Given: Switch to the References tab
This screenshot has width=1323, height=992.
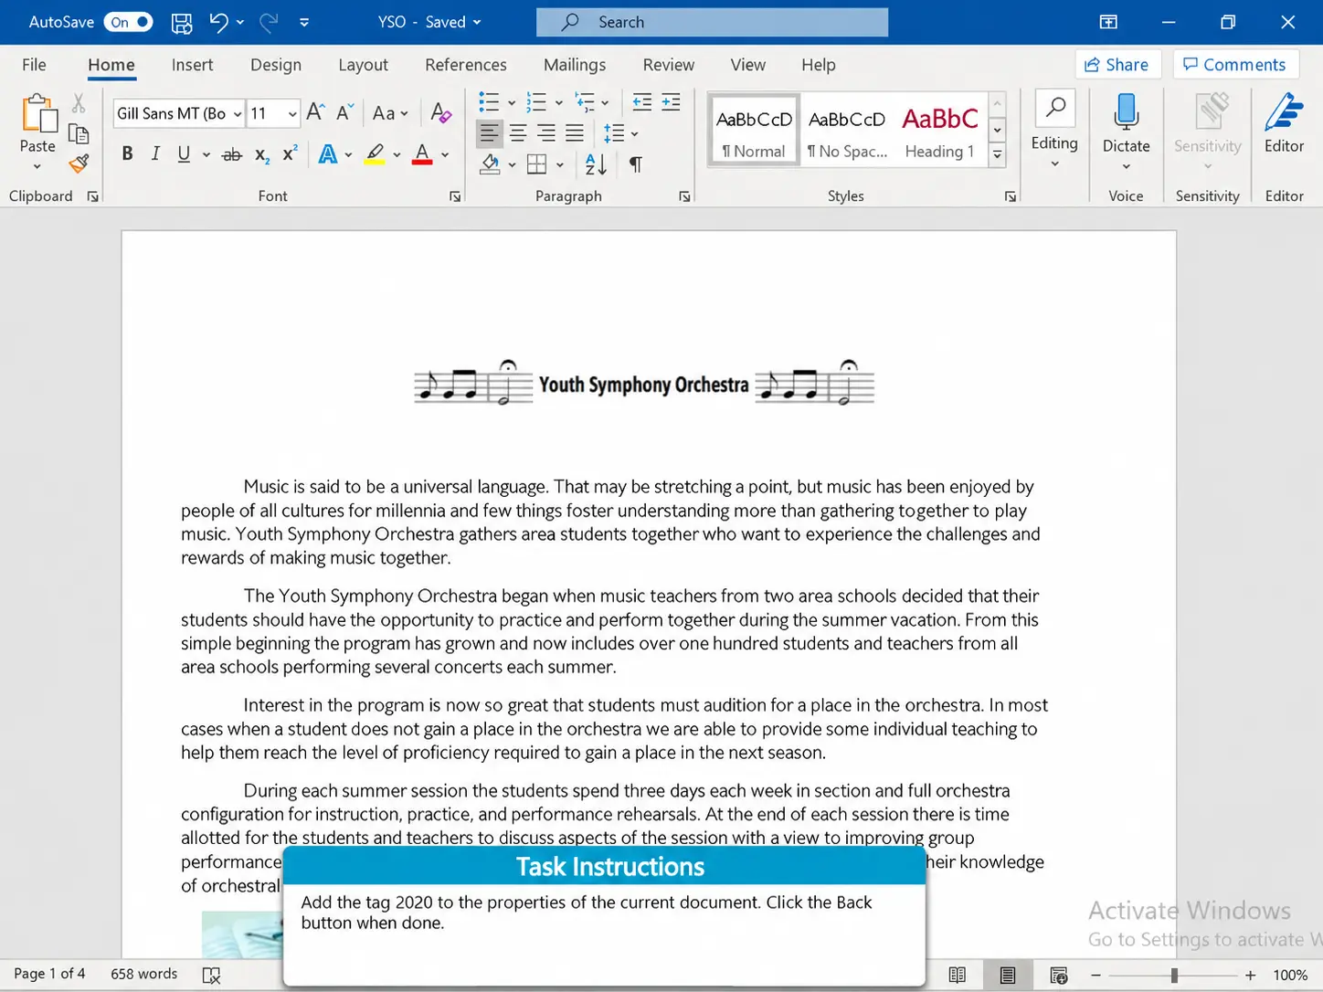Looking at the screenshot, I should tap(466, 65).
